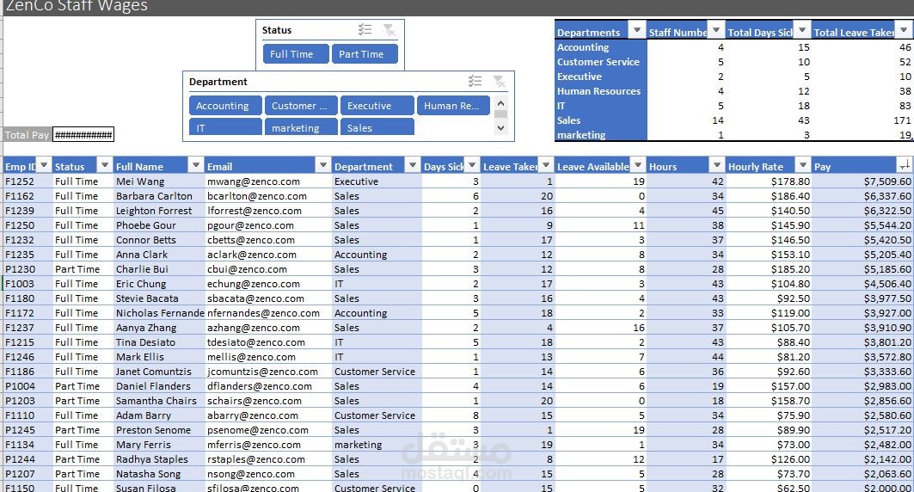This screenshot has width=914, height=492.
Task: Click hourly rate $146.50 cell
Action: (769, 240)
